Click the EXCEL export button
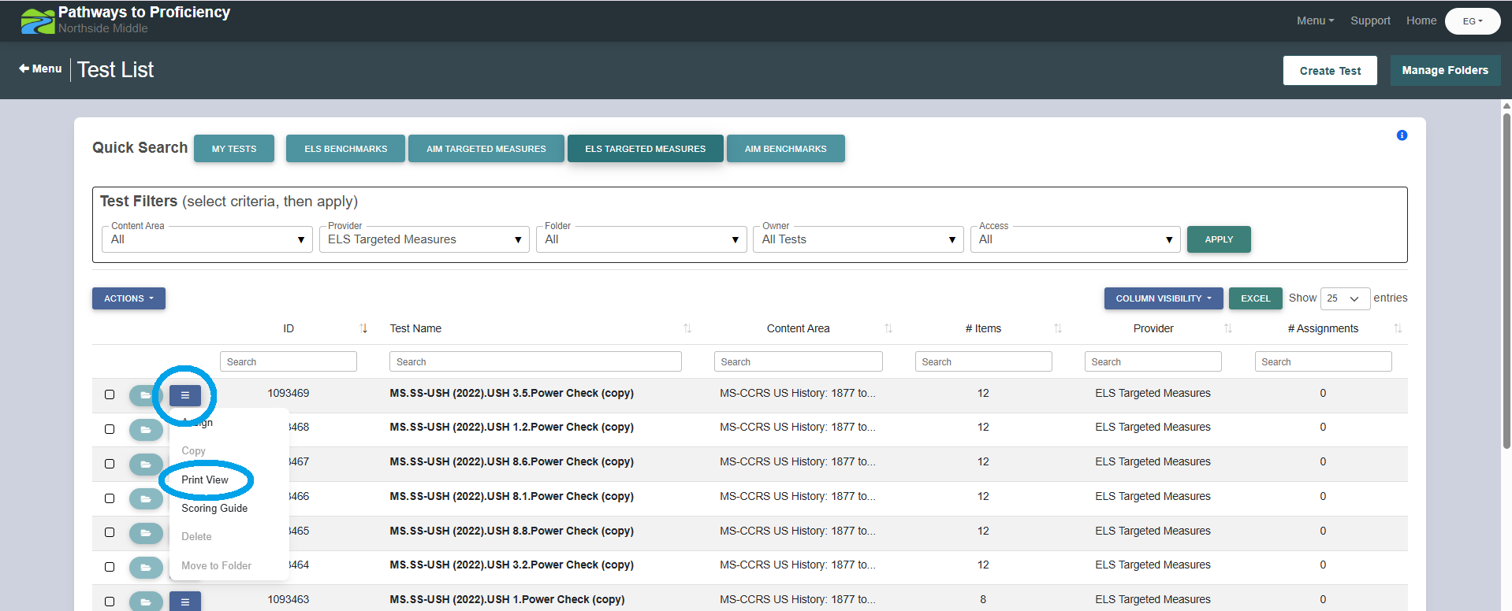 click(1255, 298)
